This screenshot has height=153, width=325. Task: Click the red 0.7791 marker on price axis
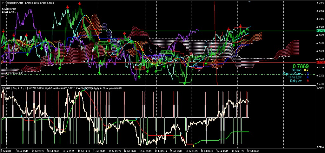tap(320, 62)
